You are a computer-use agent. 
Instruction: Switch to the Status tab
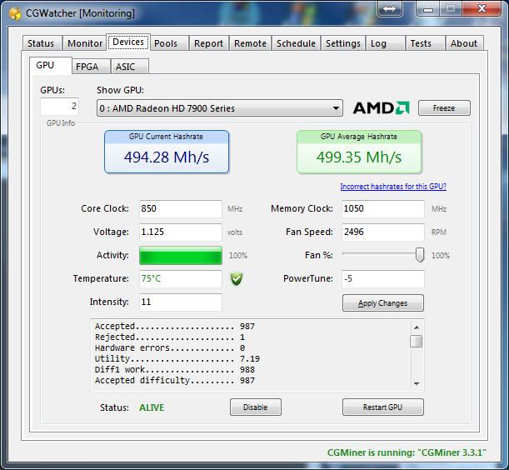41,43
